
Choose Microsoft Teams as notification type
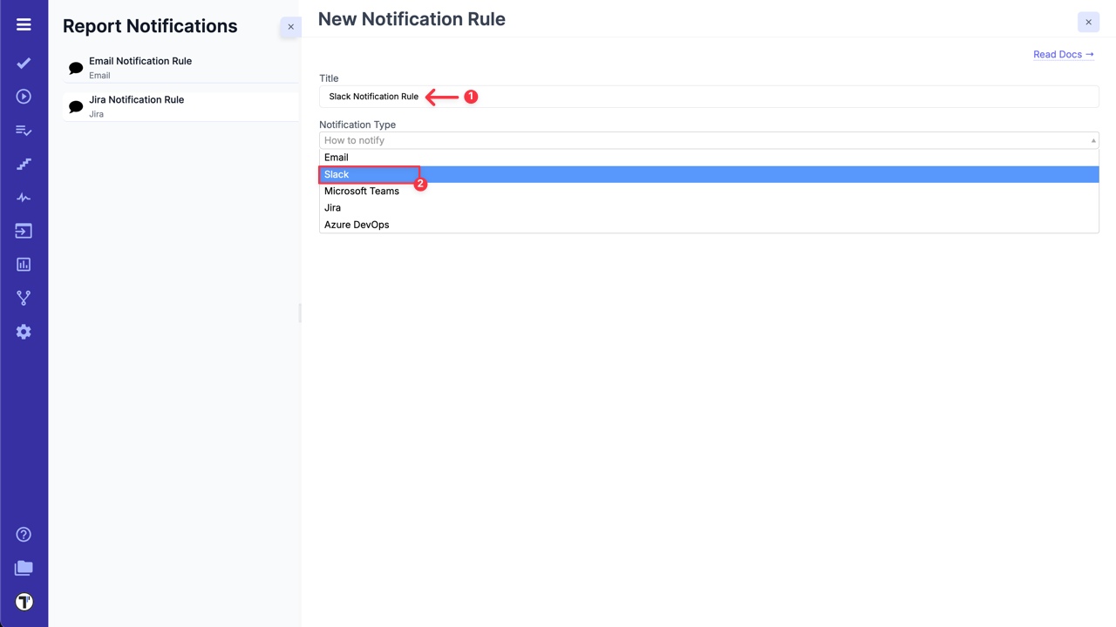point(362,191)
